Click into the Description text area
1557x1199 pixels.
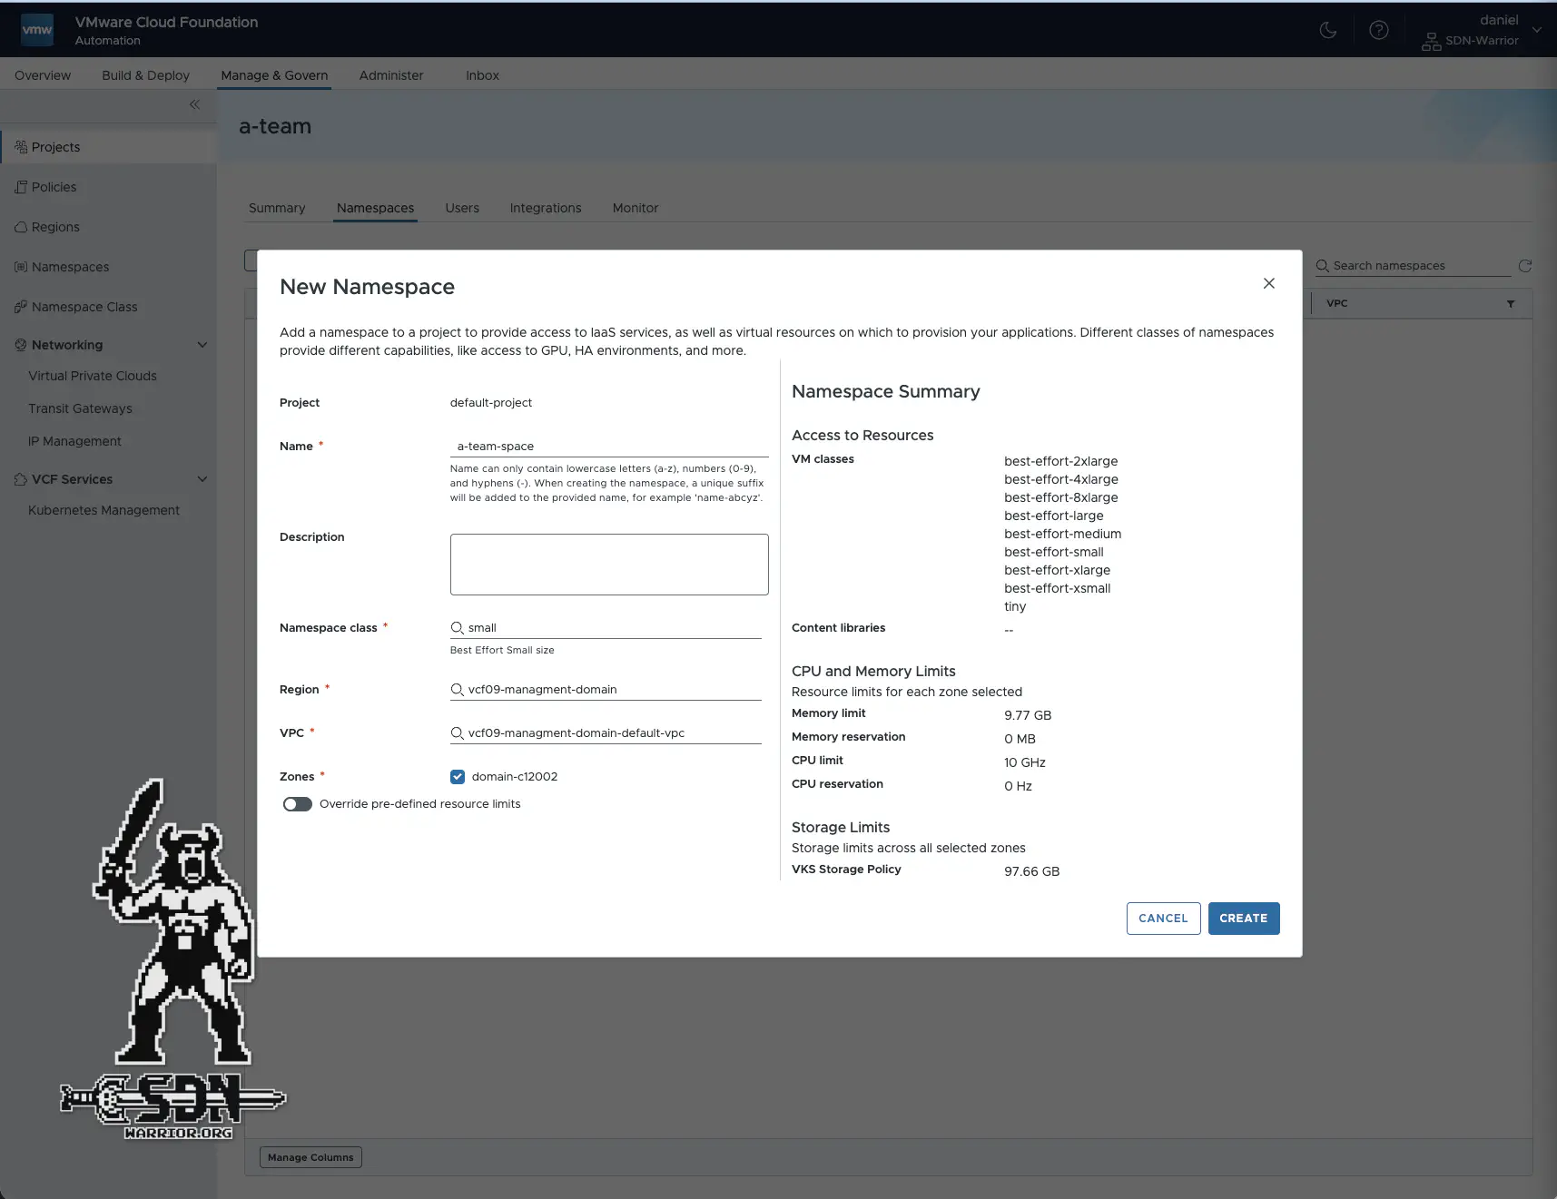tap(609, 565)
